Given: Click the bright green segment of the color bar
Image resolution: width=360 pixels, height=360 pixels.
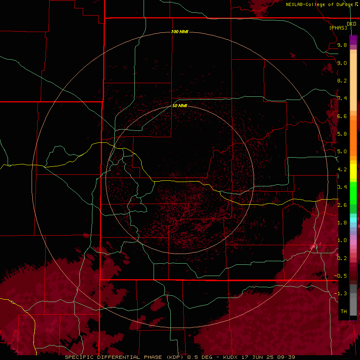Looking at the screenshot, I should [353, 193].
